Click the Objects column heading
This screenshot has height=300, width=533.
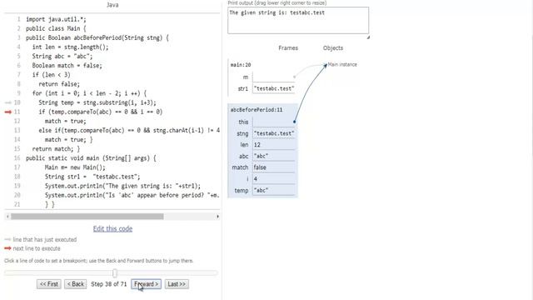click(333, 48)
